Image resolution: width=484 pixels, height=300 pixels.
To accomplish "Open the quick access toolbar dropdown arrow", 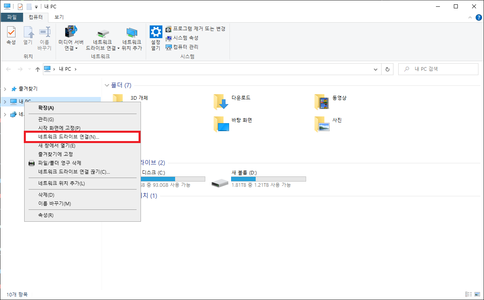I will click(x=37, y=7).
